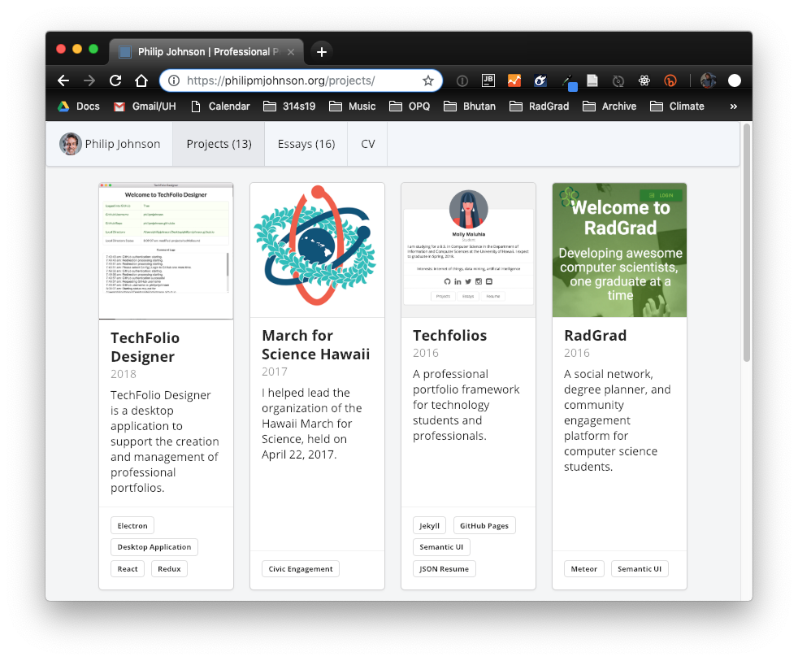Go to Philip Johnson home link
This screenshot has width=798, height=661.
[x=110, y=144]
